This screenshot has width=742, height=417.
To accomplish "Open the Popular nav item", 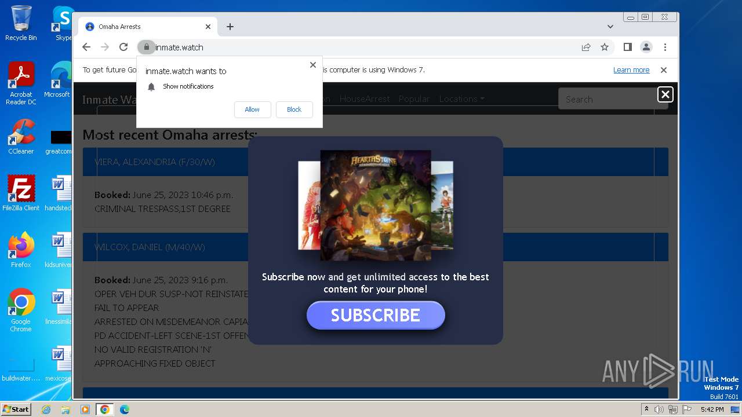I will (x=414, y=99).
